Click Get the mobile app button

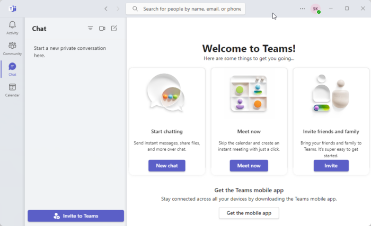click(x=249, y=213)
